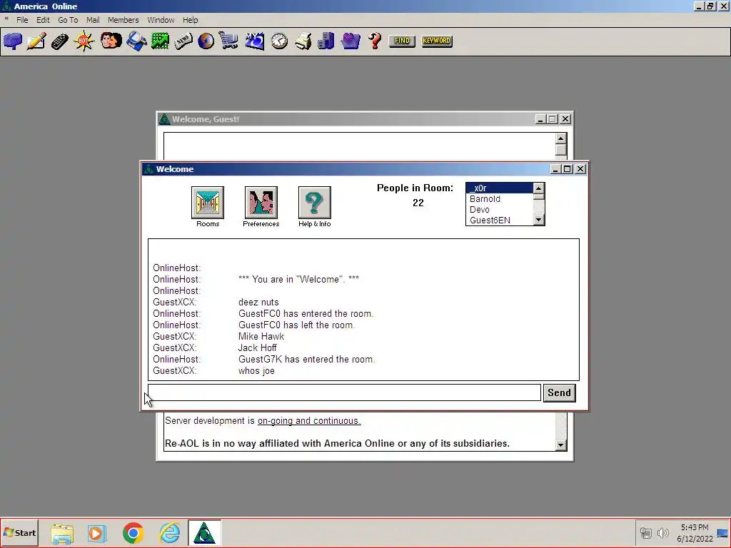Open Google Chrome from the taskbar

point(133,533)
